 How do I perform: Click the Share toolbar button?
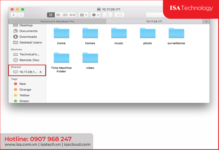coord(107,15)
